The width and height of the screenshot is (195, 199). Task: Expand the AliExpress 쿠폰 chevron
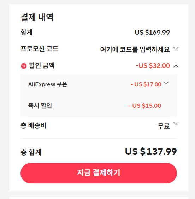point(166,83)
